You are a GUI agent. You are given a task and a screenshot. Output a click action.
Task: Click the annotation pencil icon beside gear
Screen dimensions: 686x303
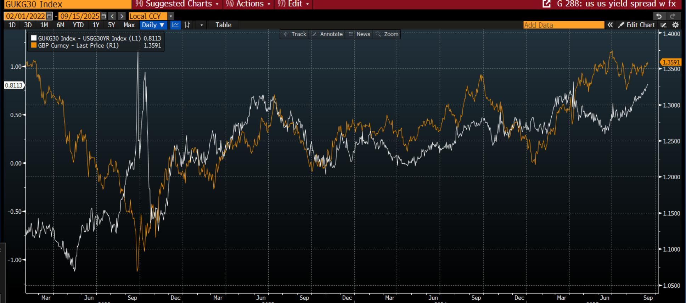click(664, 25)
